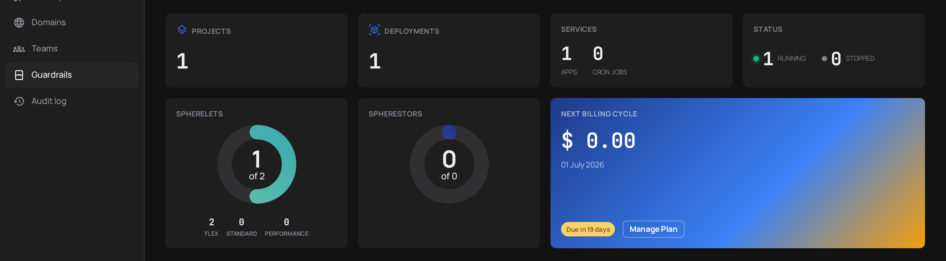Click the Guardrails sidebar icon
The image size is (946, 261).
(x=19, y=75)
